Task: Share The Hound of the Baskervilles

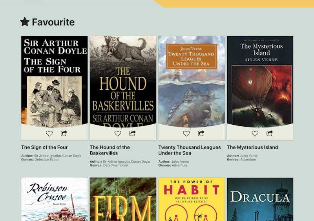Action: (133, 134)
